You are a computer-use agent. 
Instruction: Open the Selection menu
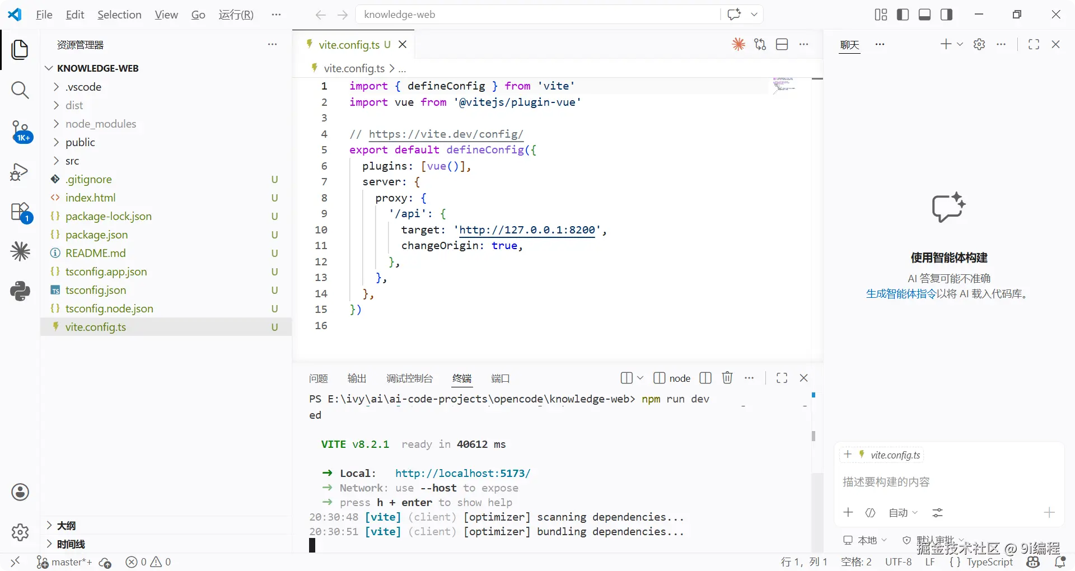(x=119, y=15)
